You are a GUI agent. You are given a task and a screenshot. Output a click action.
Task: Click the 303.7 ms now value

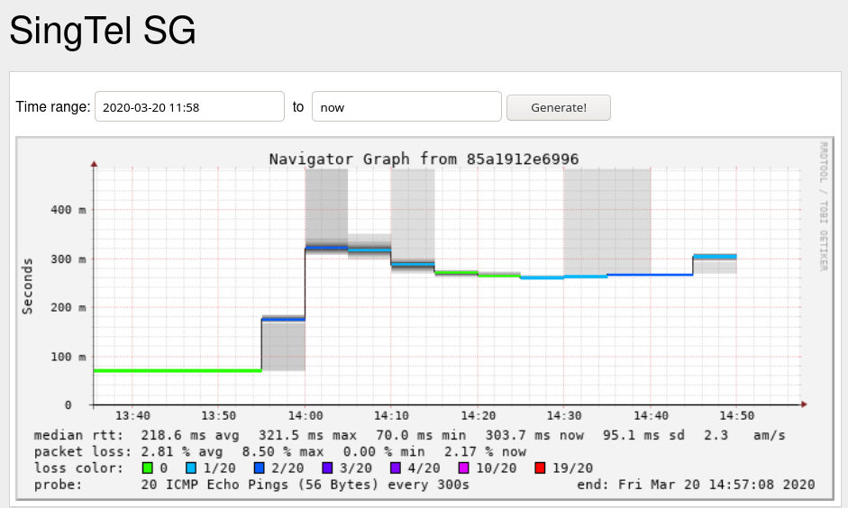[x=534, y=435]
